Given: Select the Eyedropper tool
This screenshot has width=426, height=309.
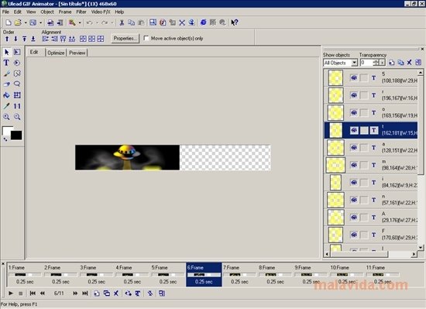Looking at the screenshot, I should (6, 106).
